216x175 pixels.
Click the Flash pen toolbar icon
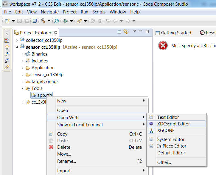pyautogui.click(x=79, y=21)
